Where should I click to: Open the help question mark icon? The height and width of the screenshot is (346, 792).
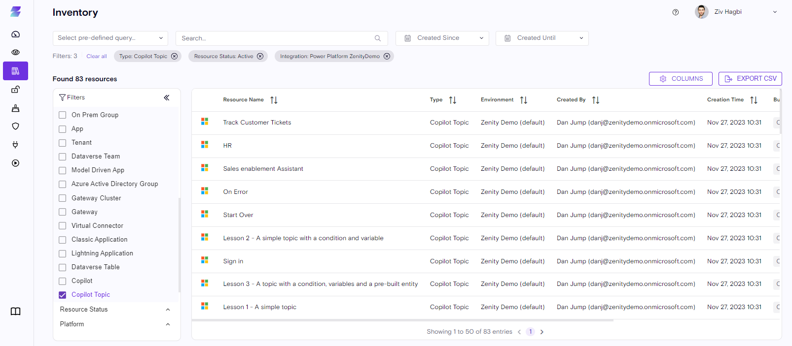pyautogui.click(x=675, y=12)
